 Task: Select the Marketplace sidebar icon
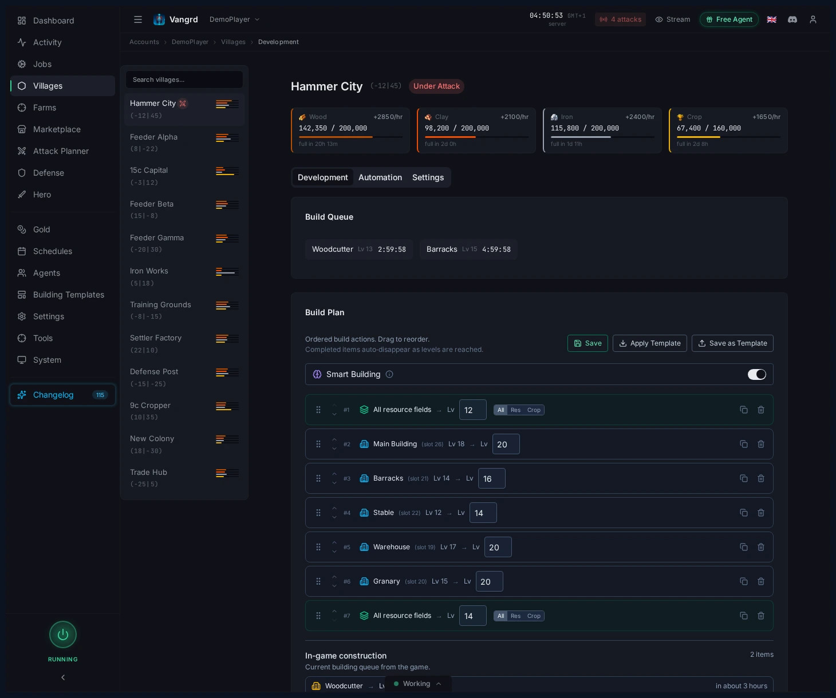(x=22, y=129)
